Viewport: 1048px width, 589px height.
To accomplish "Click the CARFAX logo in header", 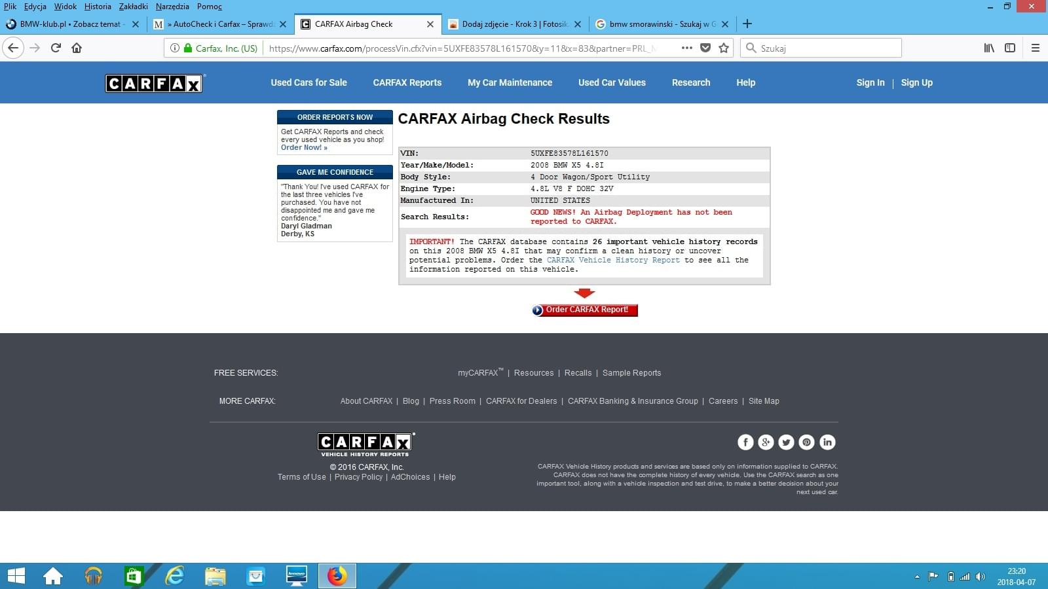I will pyautogui.click(x=155, y=83).
